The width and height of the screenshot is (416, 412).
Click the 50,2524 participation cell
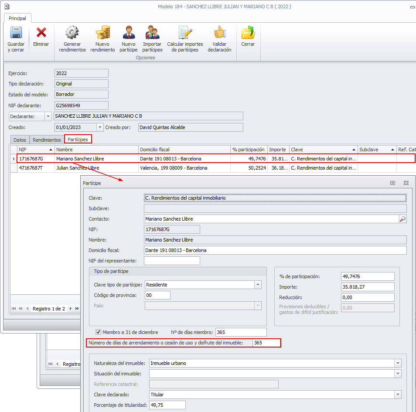249,168
